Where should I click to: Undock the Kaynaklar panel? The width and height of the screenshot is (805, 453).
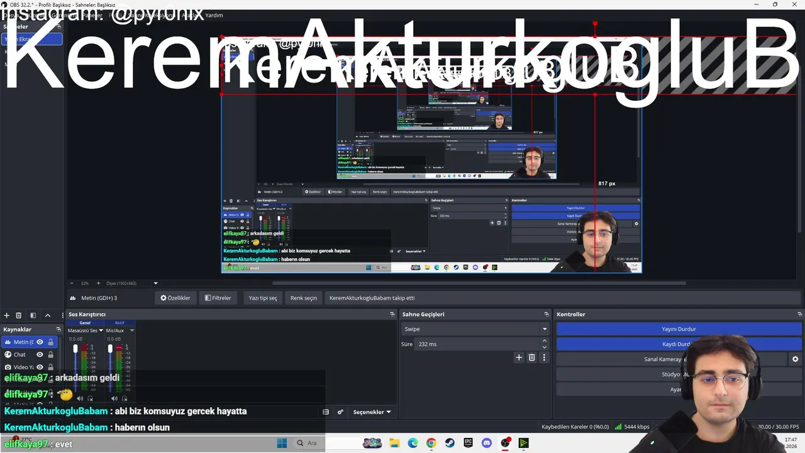click(x=58, y=329)
